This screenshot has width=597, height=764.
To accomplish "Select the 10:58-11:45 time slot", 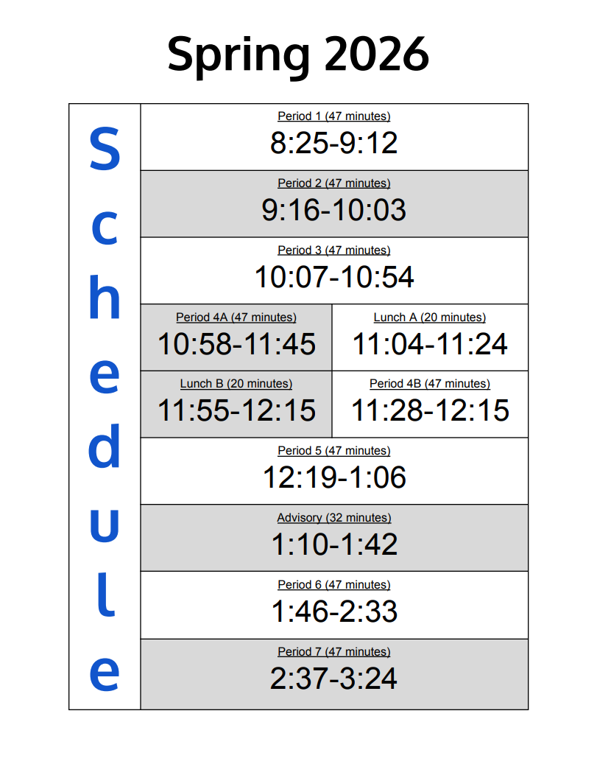I will click(236, 344).
